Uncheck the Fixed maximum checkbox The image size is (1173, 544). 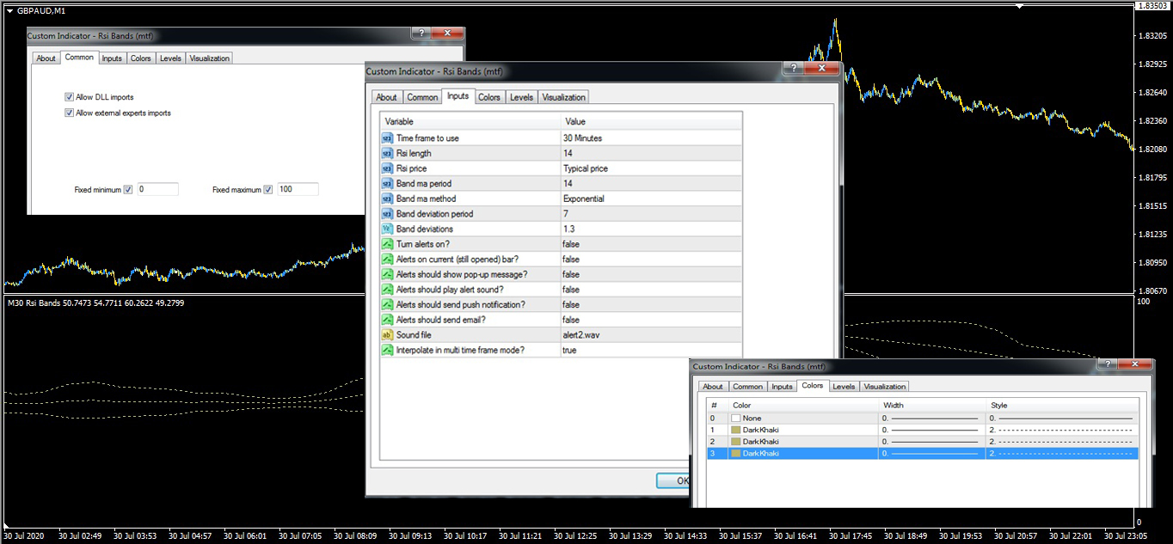(x=268, y=189)
